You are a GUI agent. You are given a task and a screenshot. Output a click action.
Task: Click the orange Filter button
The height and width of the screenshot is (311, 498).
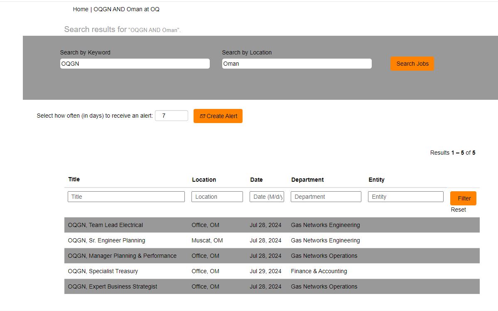point(463,198)
